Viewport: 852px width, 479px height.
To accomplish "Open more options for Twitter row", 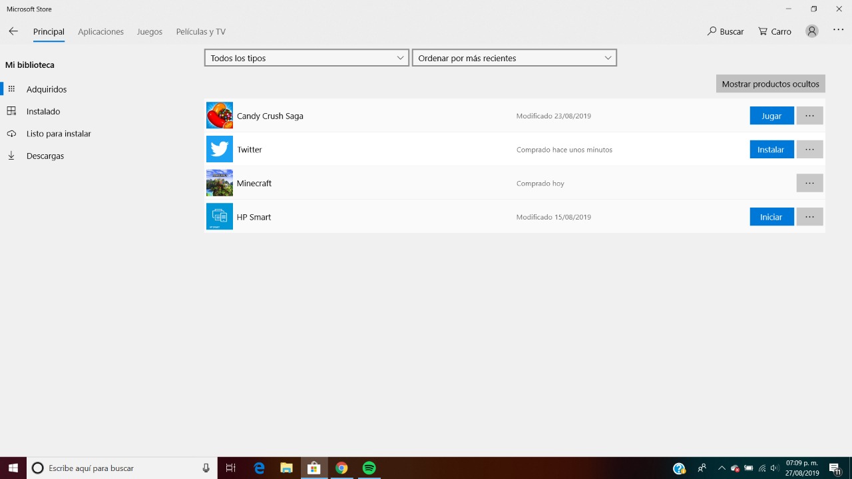I will coord(809,149).
